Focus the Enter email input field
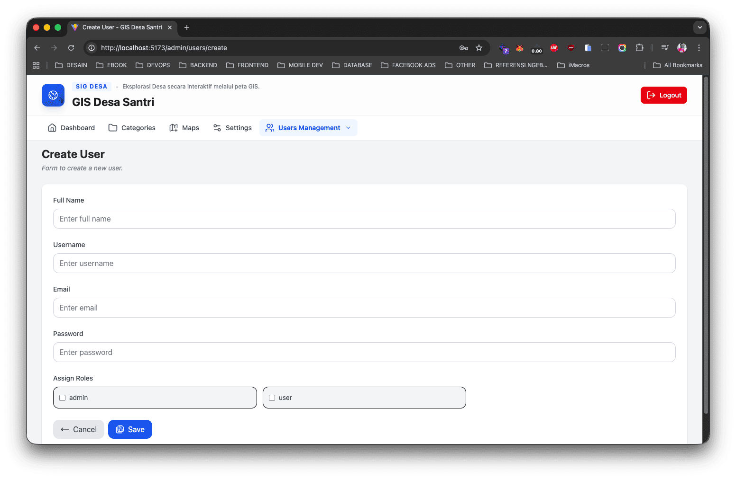736x479 pixels. point(364,308)
